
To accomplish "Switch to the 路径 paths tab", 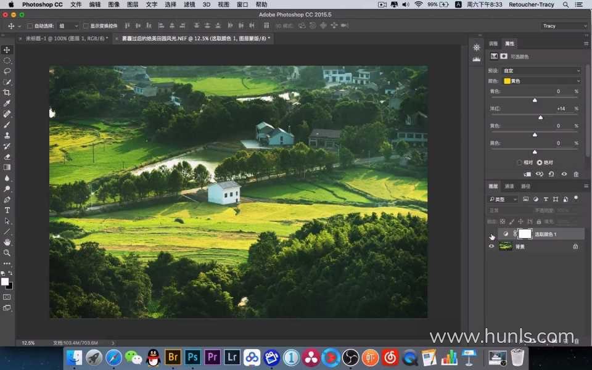I will click(525, 186).
